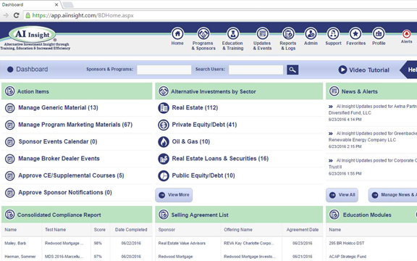417x261 pixels.
Task: Click the Action Items panel header icon
Action: [10, 91]
